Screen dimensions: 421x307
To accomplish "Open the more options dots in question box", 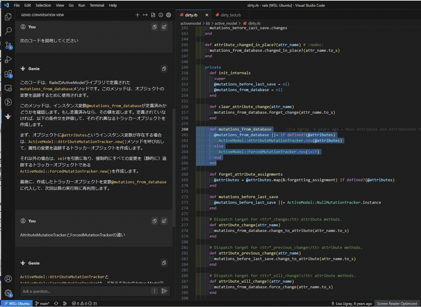I will (154, 291).
